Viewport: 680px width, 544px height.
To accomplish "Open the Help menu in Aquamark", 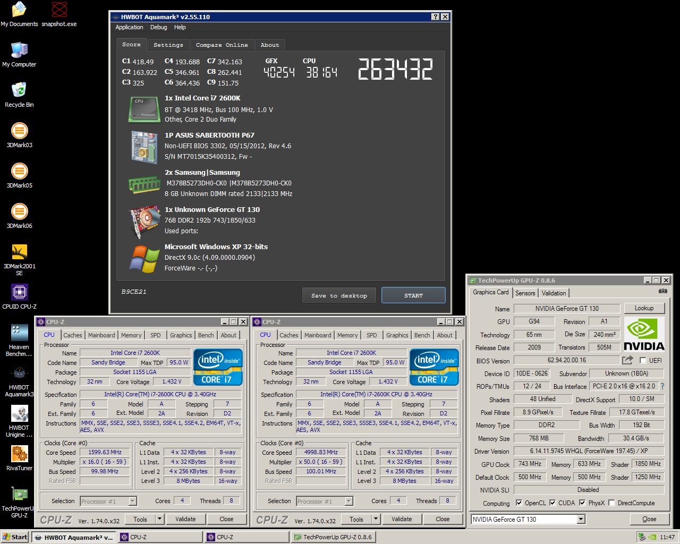I will point(180,27).
